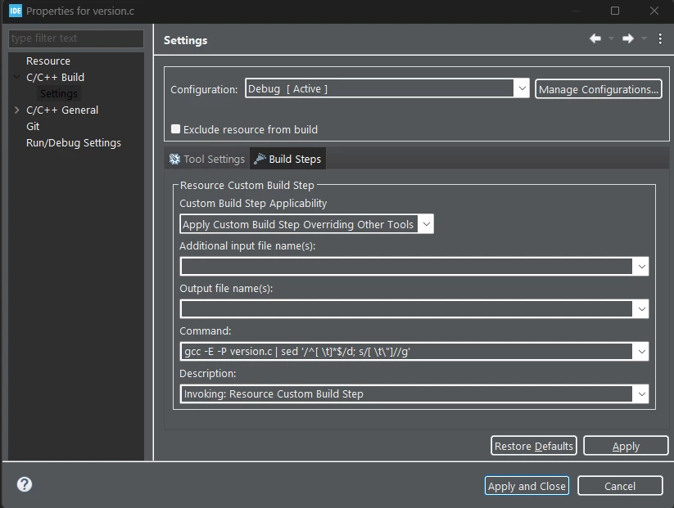This screenshot has width=674, height=508.
Task: Close the Properties for version.c window
Action: click(654, 11)
